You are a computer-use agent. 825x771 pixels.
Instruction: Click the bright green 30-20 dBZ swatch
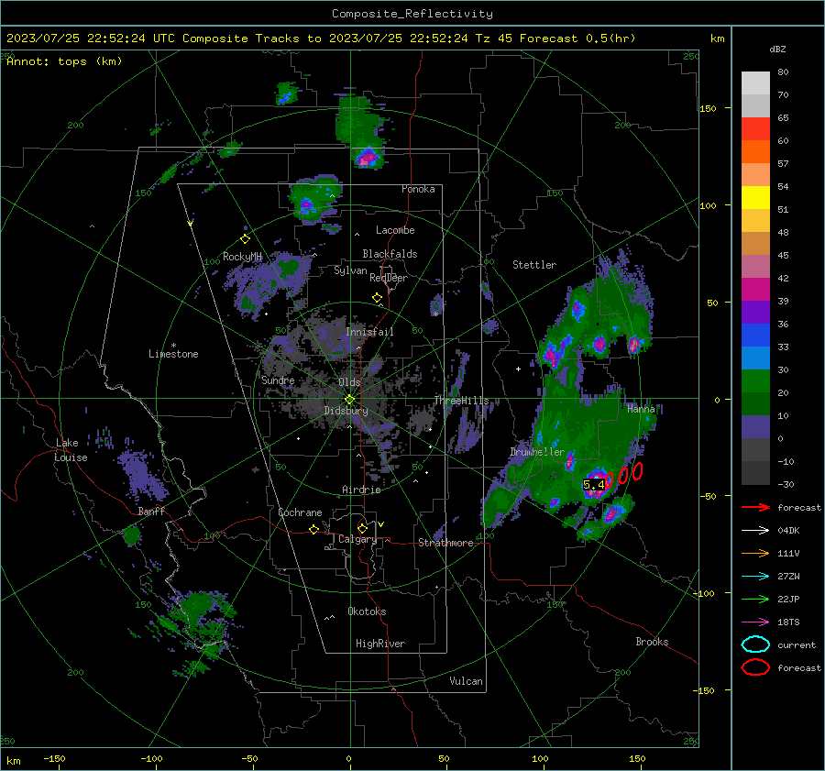pyautogui.click(x=755, y=381)
